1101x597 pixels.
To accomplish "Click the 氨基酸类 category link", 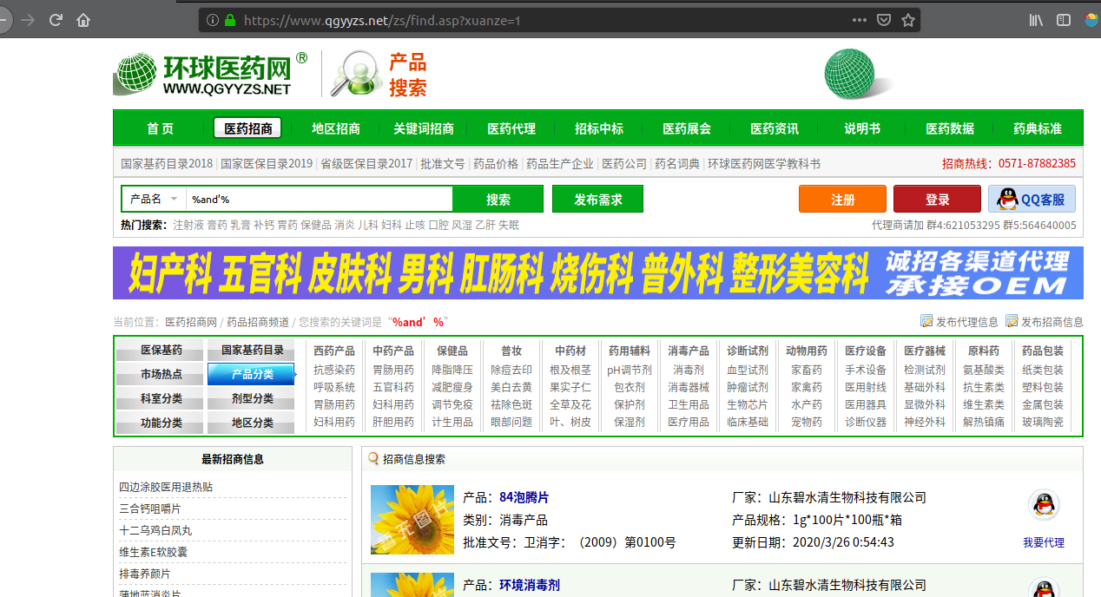I will (x=984, y=370).
